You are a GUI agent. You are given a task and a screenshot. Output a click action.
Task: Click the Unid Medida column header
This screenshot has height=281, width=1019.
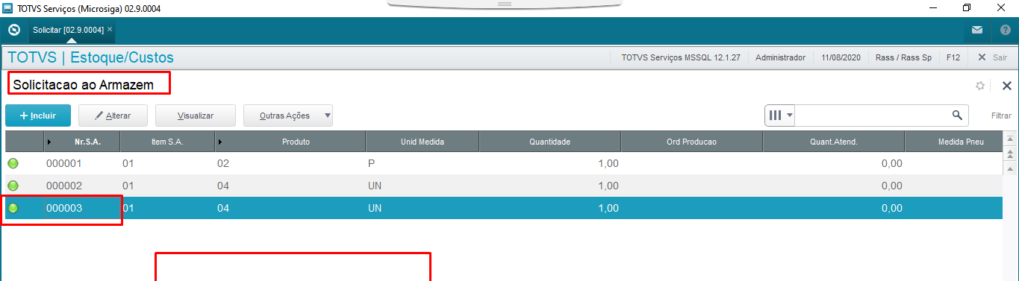pos(422,142)
